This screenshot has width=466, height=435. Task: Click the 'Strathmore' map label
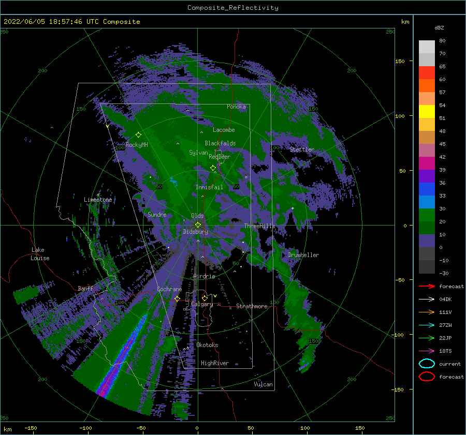pos(252,306)
